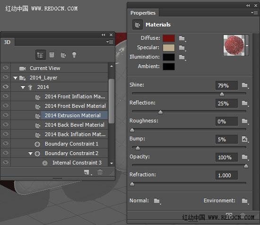Click Materials icon in Properties panel
The width and height of the screenshot is (260, 225).
[x=138, y=25]
